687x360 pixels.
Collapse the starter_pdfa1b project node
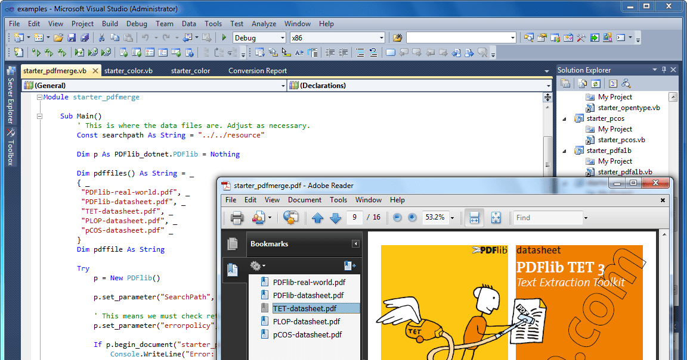click(564, 151)
